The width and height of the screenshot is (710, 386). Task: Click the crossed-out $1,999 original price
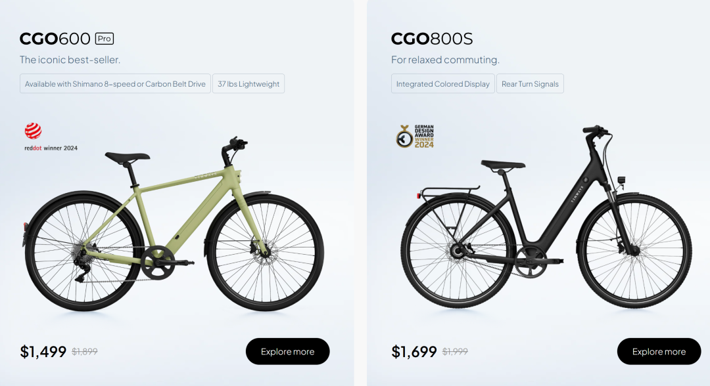click(x=455, y=352)
